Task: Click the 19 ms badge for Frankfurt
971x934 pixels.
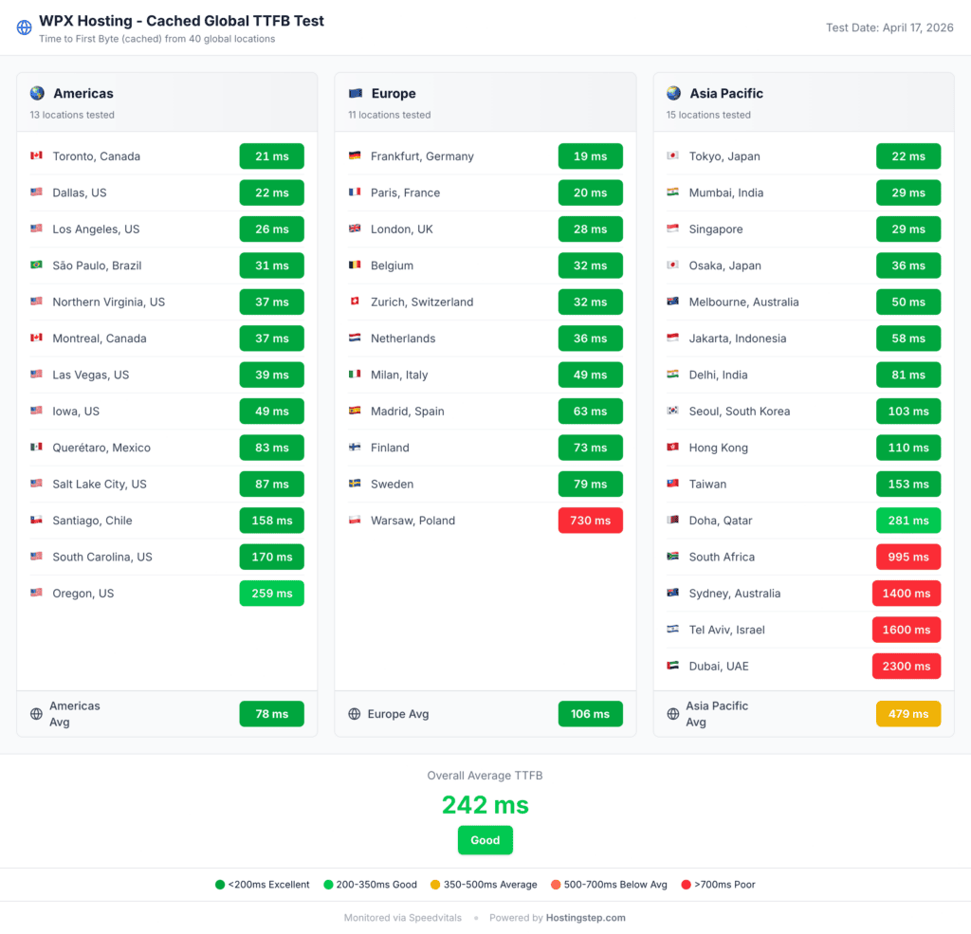Action: point(590,156)
